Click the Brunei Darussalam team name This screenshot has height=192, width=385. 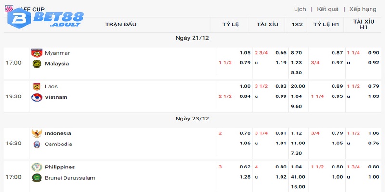70,178
